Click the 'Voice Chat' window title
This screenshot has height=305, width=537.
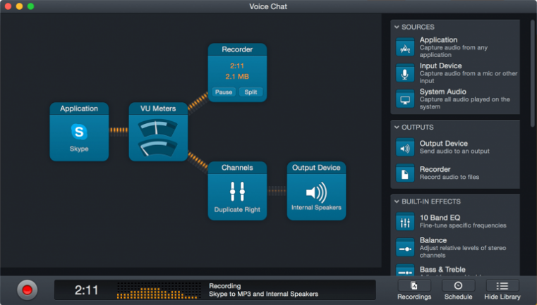(x=268, y=6)
